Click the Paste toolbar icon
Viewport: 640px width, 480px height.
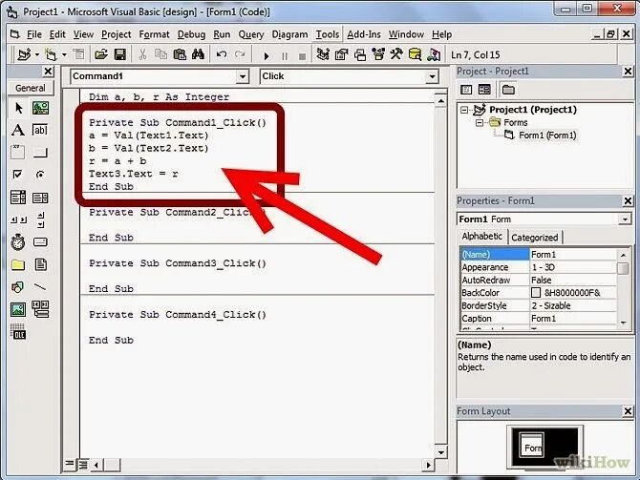(x=180, y=54)
